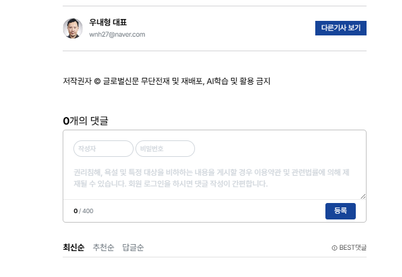The height and width of the screenshot is (277, 402).
Task: Sort comments by 최신순
Action: point(73,247)
